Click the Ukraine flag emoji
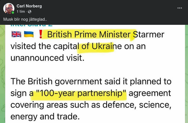This screenshot has height=123, width=188. pos(29,34)
